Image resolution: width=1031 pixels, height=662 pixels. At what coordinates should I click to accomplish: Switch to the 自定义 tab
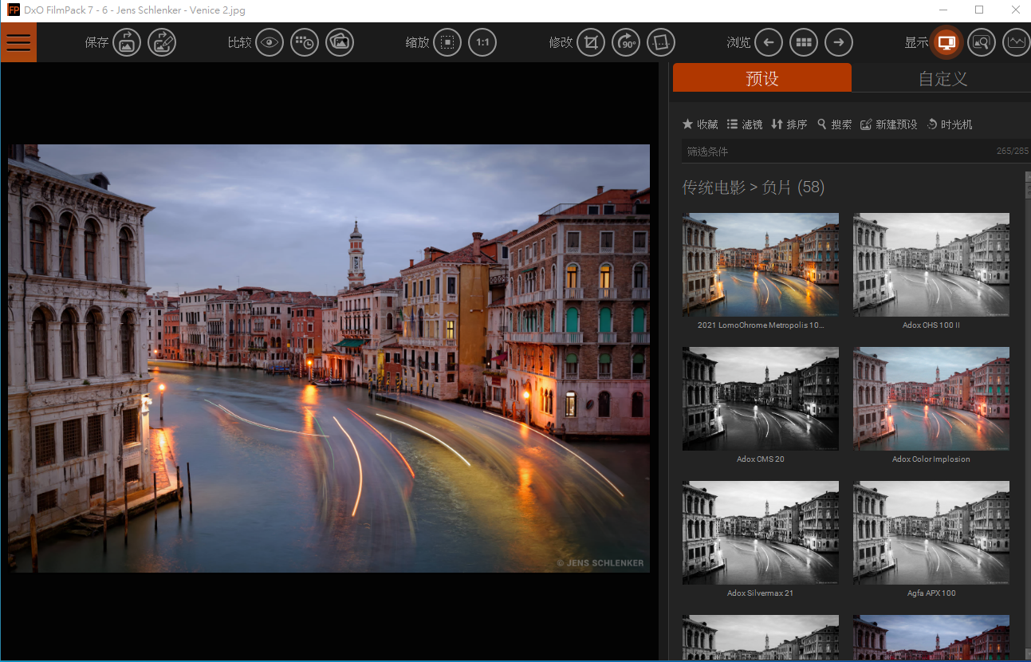pos(942,78)
